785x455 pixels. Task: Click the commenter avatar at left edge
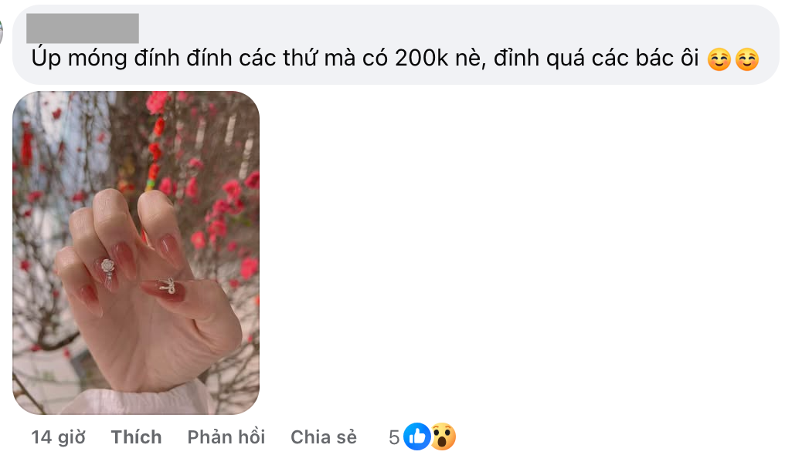point(2,31)
